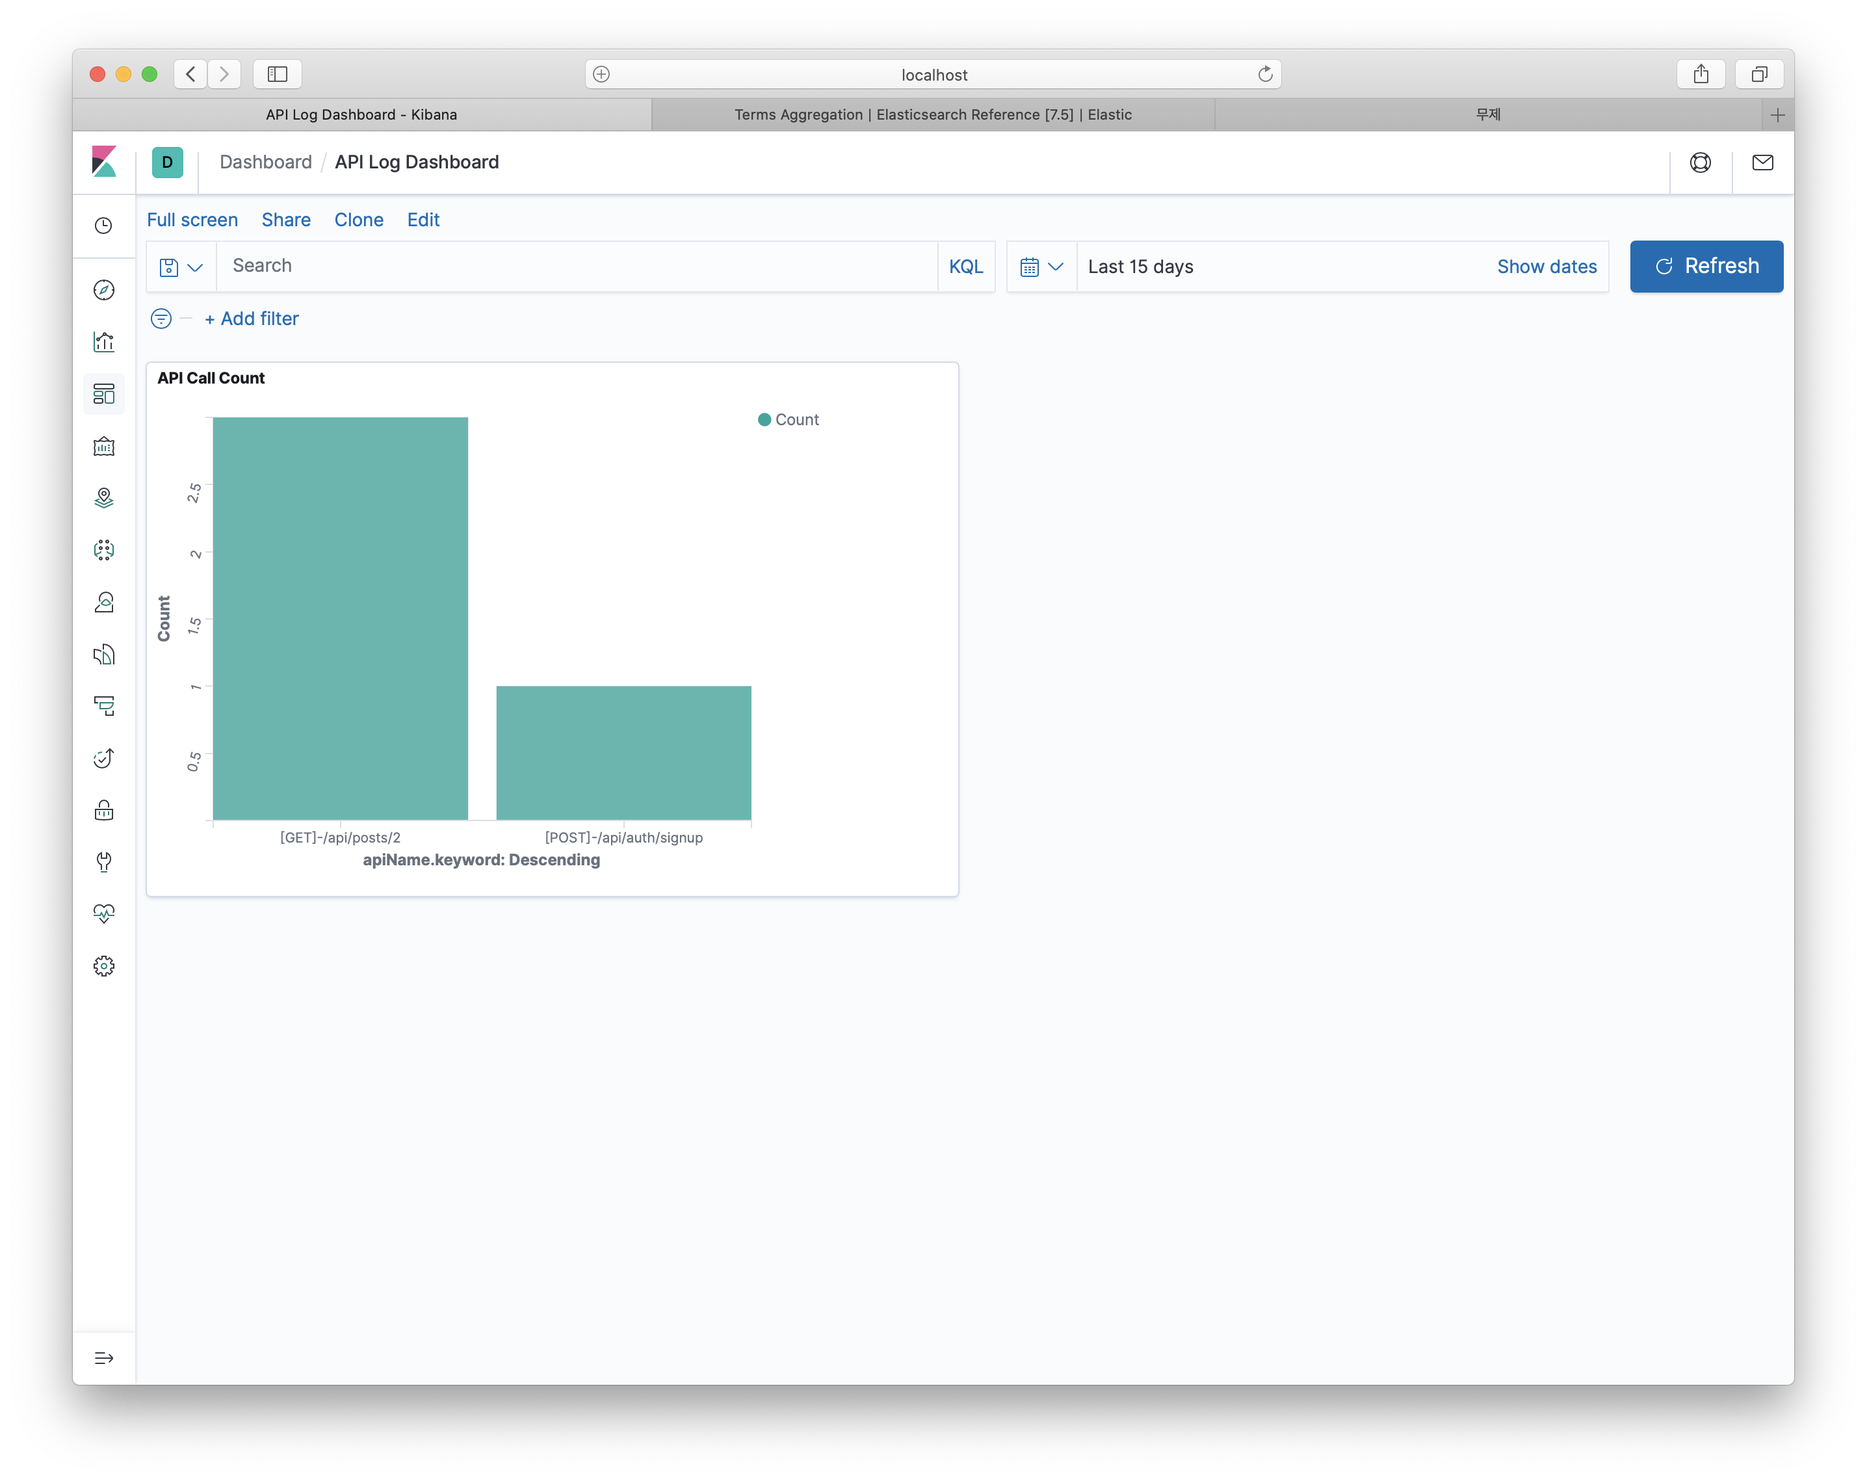Open saved queries dropdown

pyautogui.click(x=181, y=267)
